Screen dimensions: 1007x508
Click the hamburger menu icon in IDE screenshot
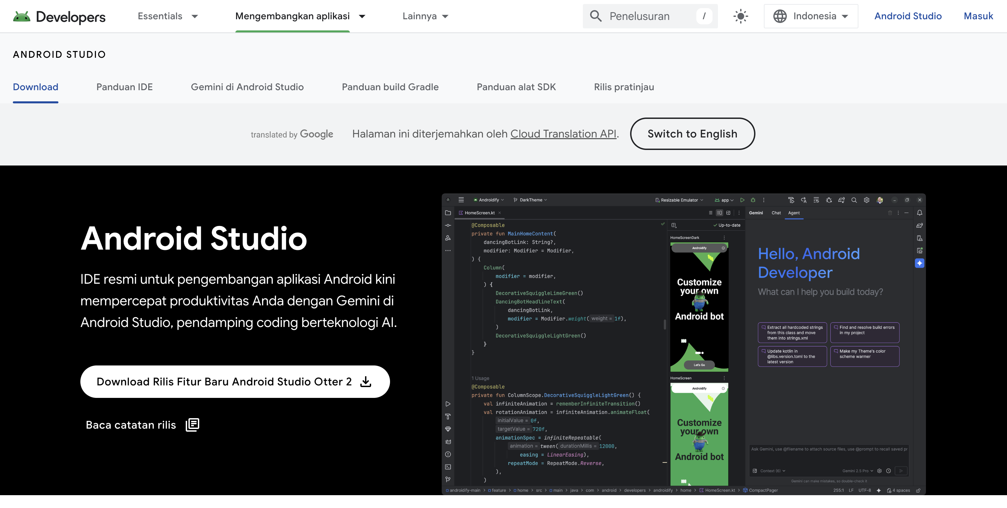(461, 200)
